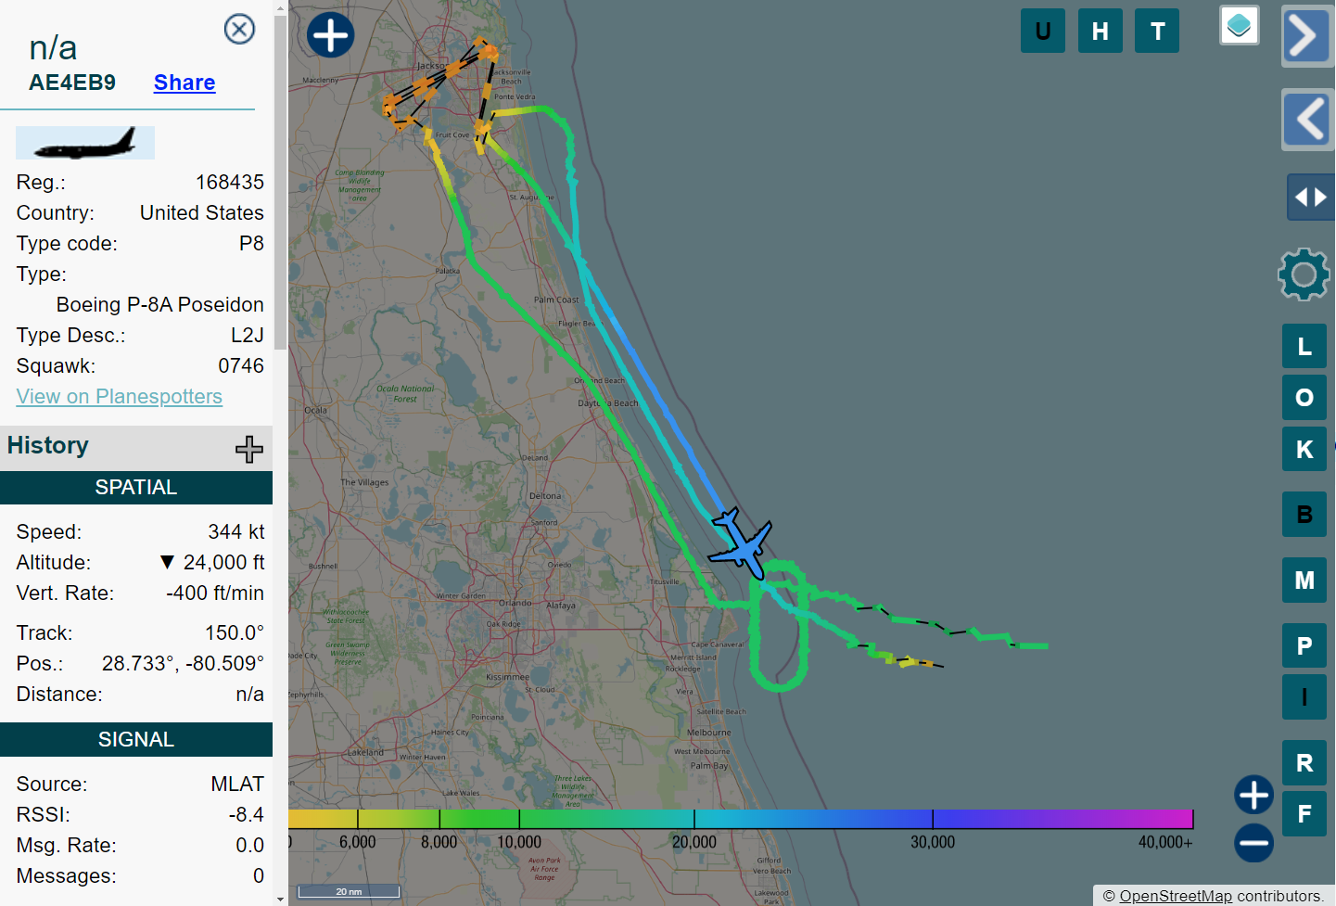Click the left arrow chevron button
Screen dimensions: 1336x906
1307,119
